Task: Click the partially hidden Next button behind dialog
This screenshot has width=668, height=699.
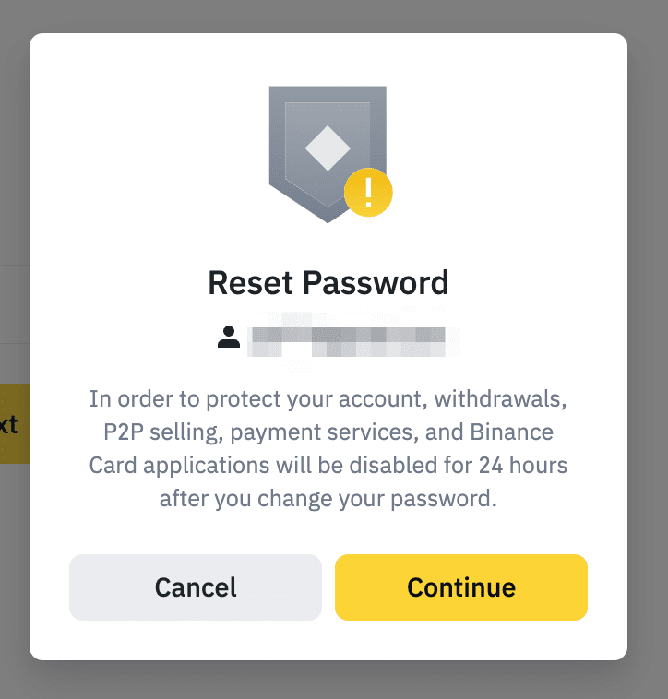Action: coord(11,425)
